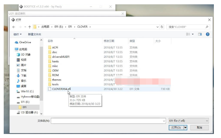Open 桌面 in navigation pane

(x=21, y=86)
